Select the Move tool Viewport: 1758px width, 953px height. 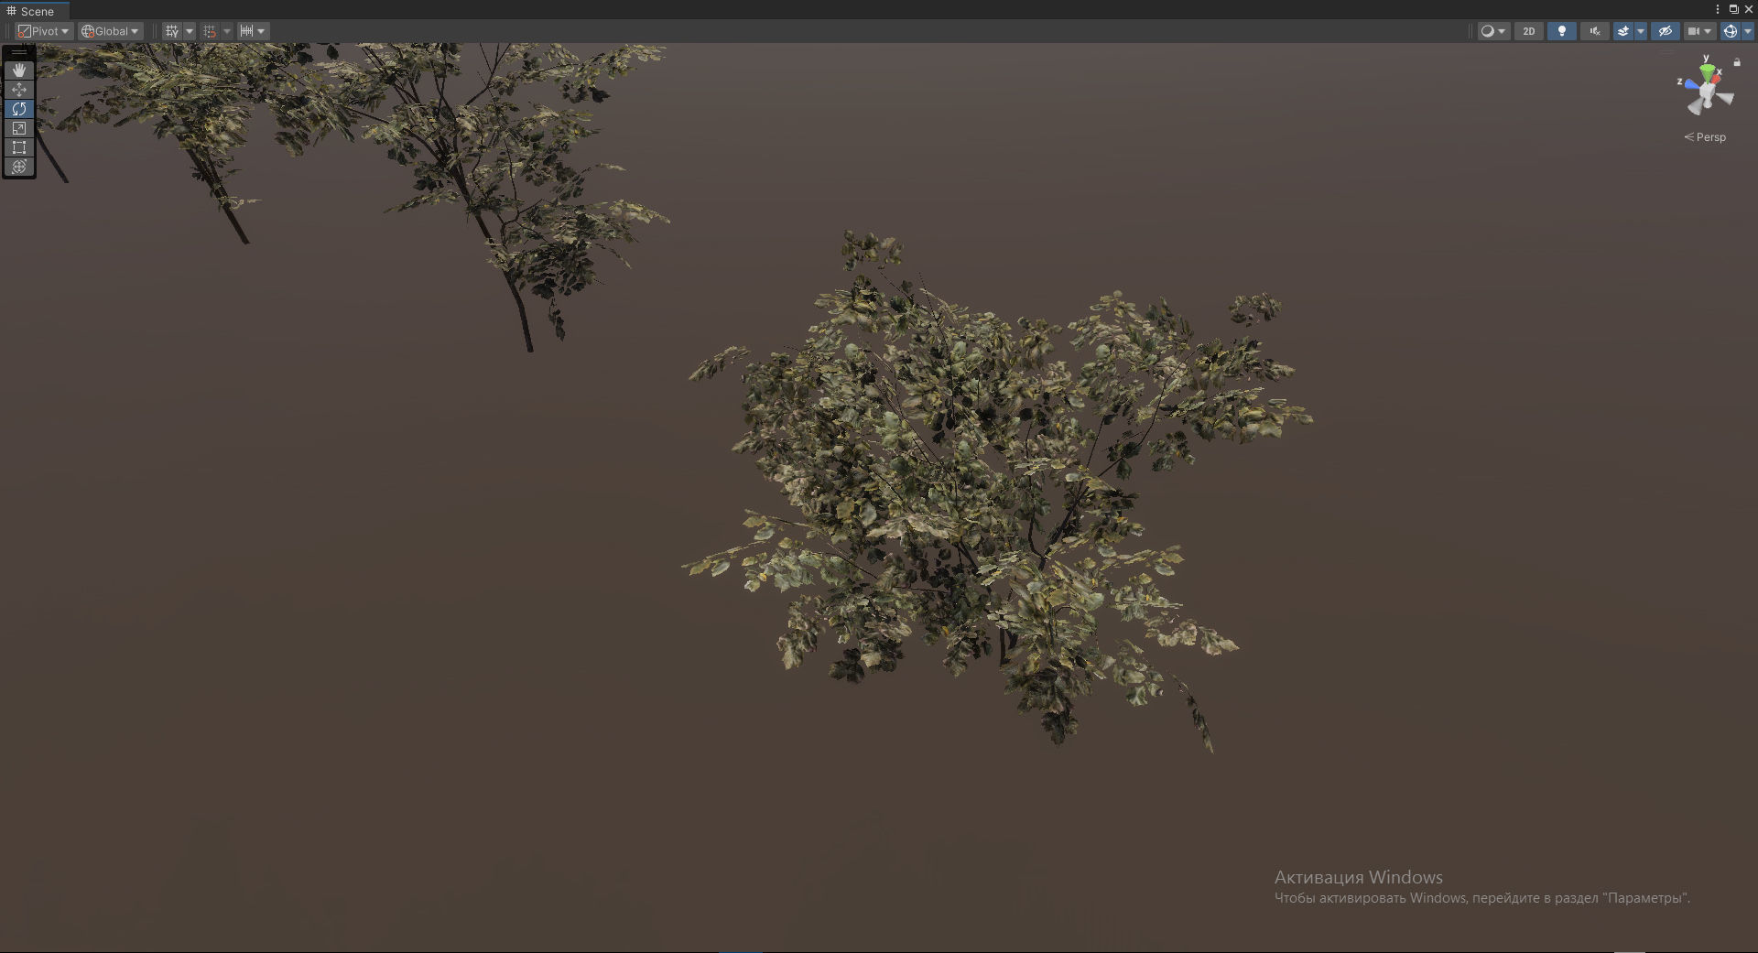coord(19,90)
